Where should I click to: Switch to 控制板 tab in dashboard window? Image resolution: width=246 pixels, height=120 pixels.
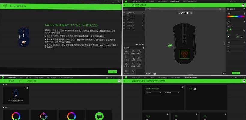11,81
